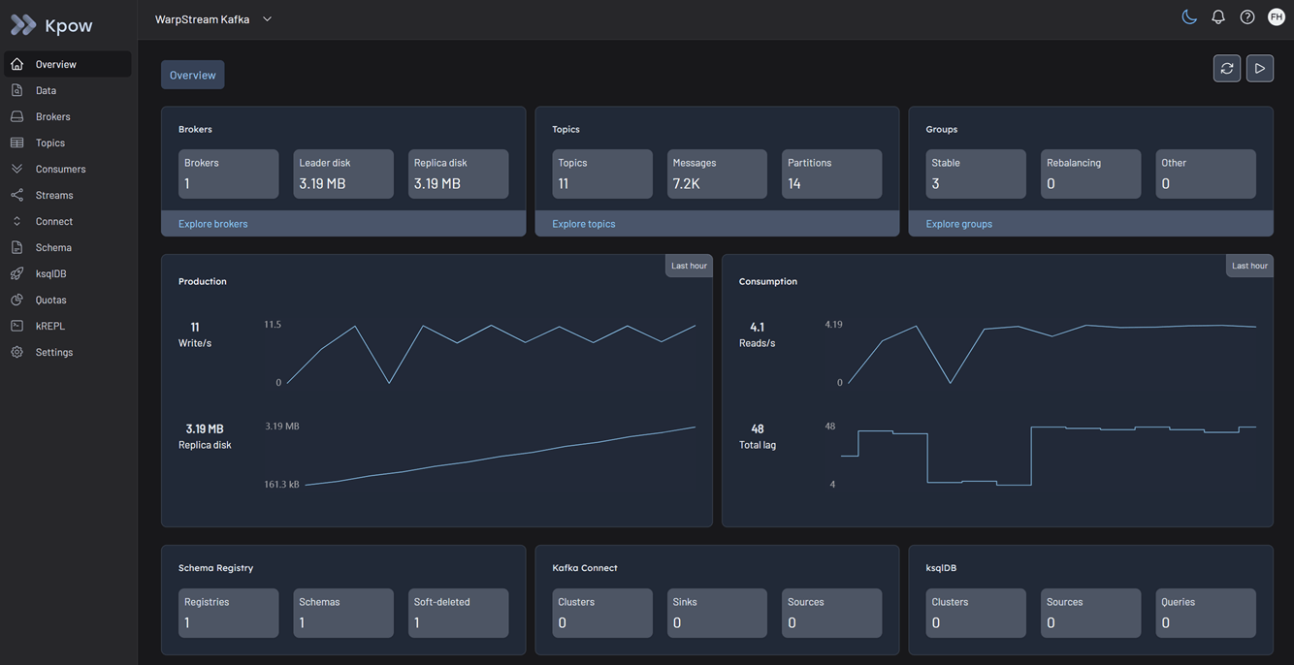Open Streams in the sidebar
Viewport: 1294px width, 665px height.
coord(54,195)
